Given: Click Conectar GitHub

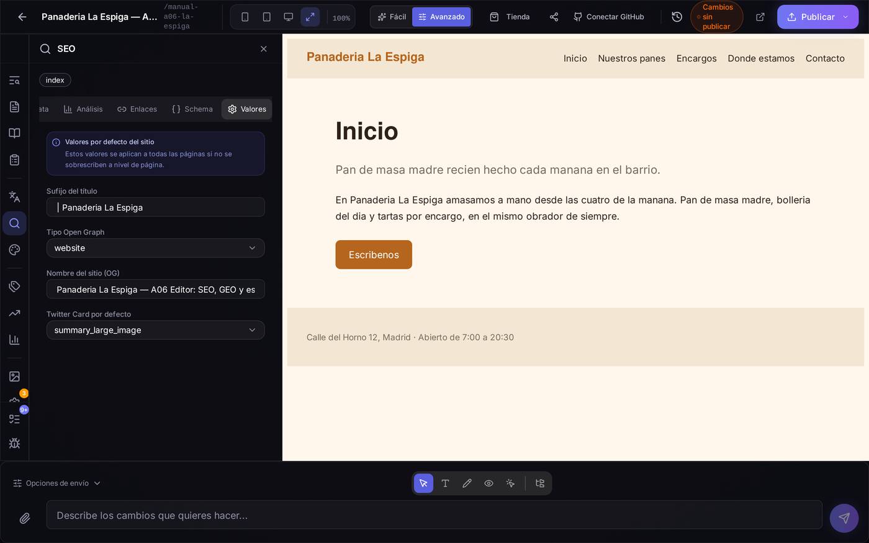Looking at the screenshot, I should pos(608,17).
